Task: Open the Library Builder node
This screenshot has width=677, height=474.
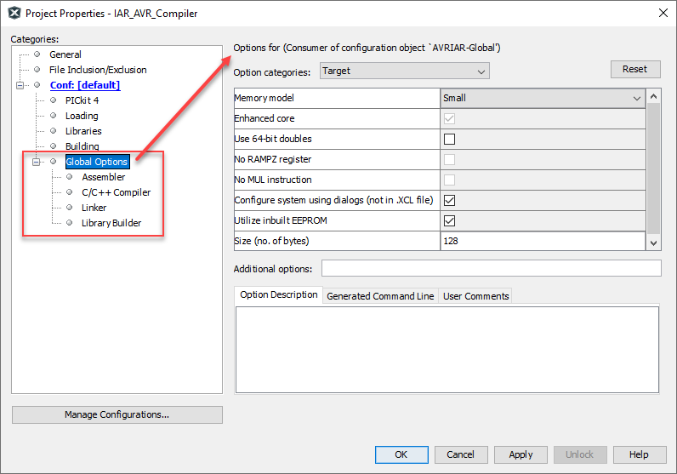Action: (x=111, y=223)
